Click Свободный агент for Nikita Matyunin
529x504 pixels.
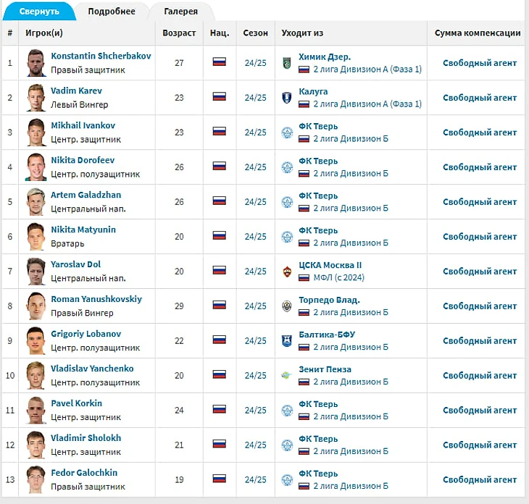(480, 237)
